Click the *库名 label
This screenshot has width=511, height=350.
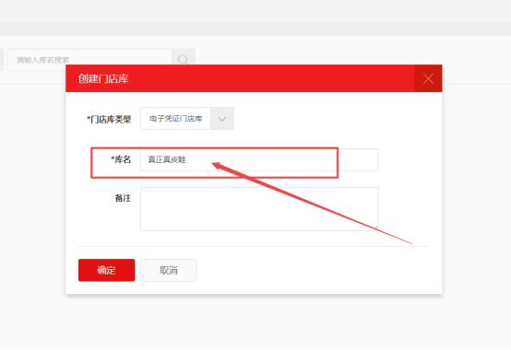point(121,159)
